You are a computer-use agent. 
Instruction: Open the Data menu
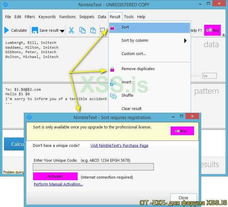coord(102,17)
